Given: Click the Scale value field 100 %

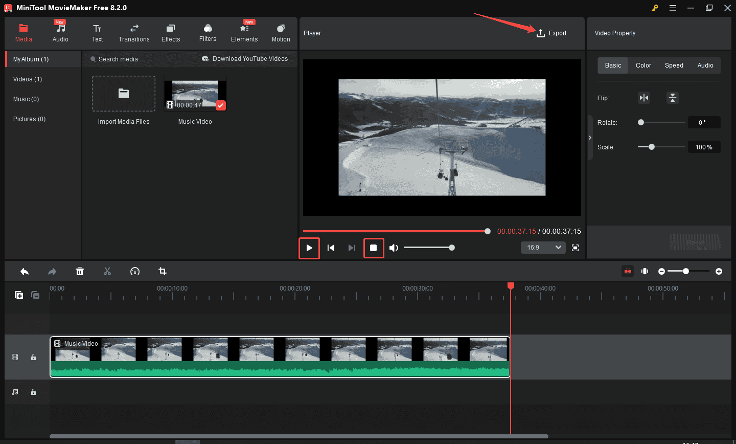Looking at the screenshot, I should (704, 147).
